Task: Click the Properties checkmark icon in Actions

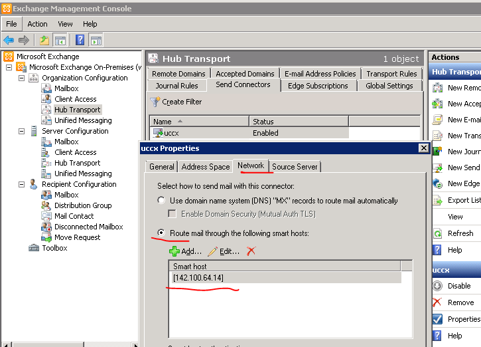Action: click(x=437, y=318)
